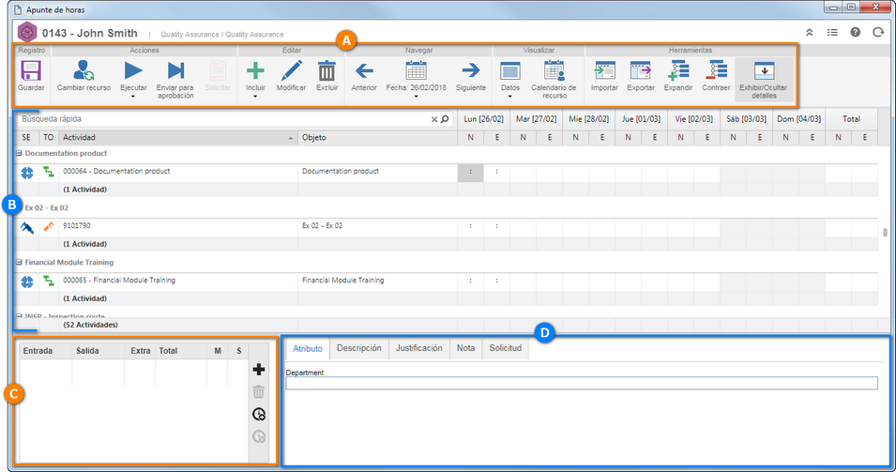Click the Vie [02/03] column header
This screenshot has width=896, height=472.
click(x=693, y=119)
